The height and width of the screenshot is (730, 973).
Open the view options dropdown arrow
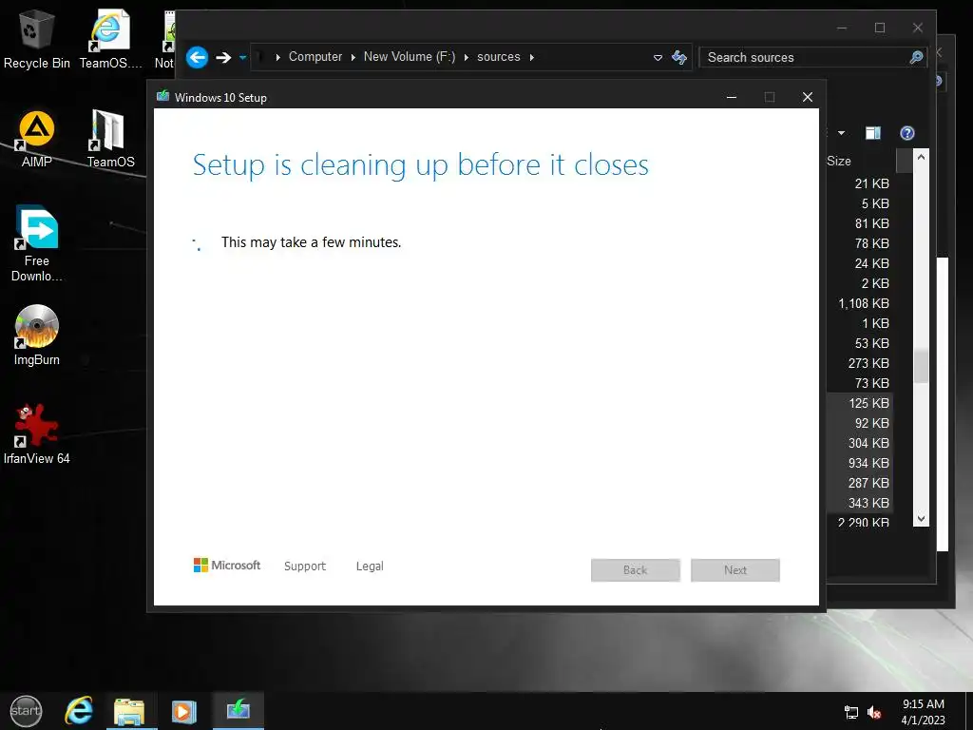click(842, 133)
